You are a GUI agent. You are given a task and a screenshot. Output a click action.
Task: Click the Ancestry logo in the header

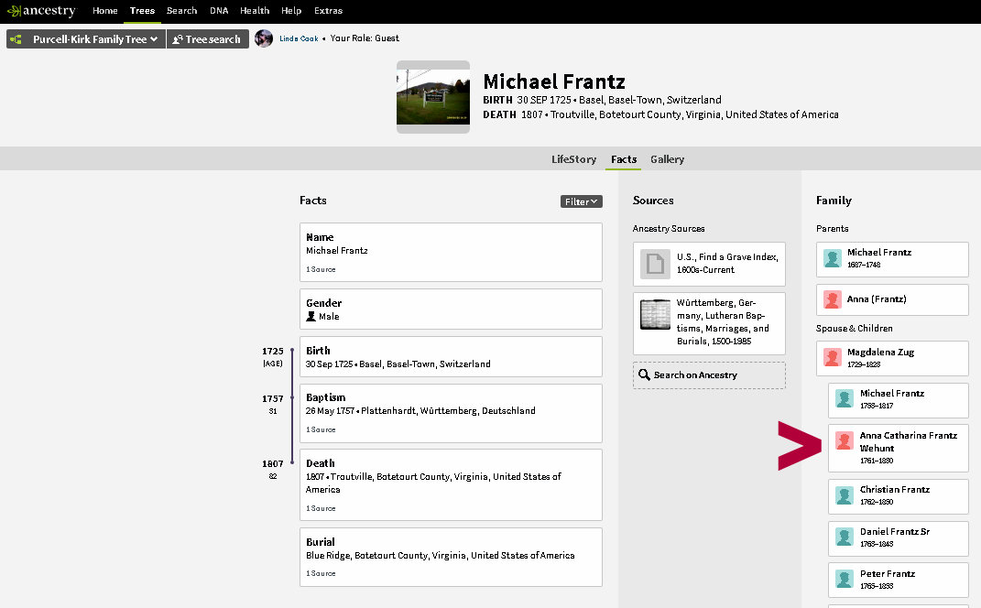[x=41, y=11]
